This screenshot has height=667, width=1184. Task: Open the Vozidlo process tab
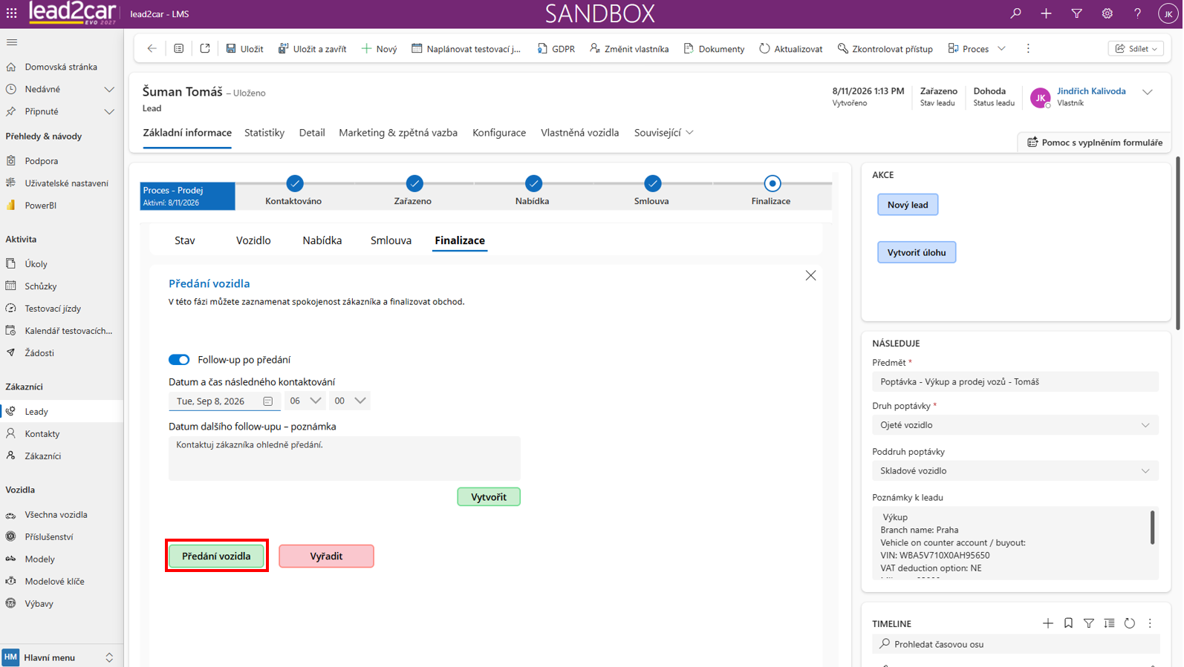pos(253,240)
